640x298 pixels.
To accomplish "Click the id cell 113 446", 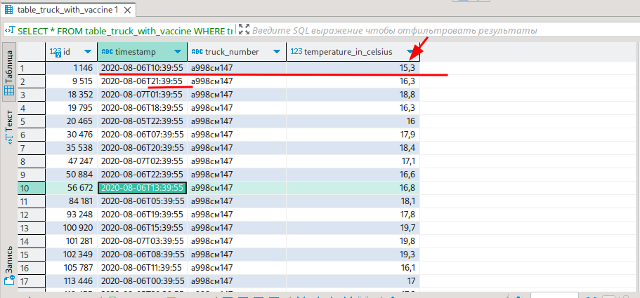I will 72,281.
